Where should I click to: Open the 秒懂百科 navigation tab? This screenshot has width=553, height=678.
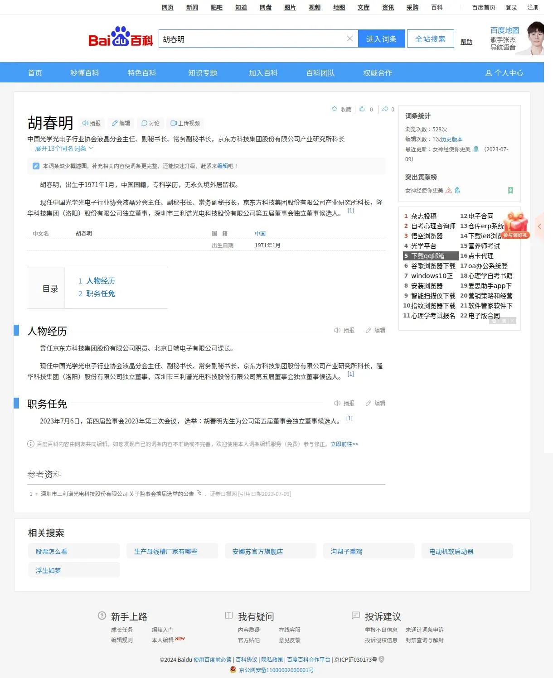point(84,73)
